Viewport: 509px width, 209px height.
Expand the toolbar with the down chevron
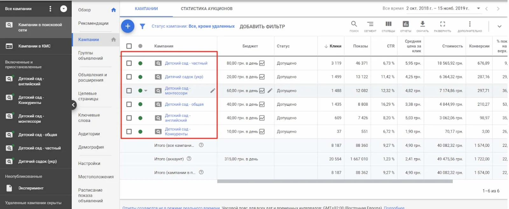pyautogui.click(x=499, y=26)
